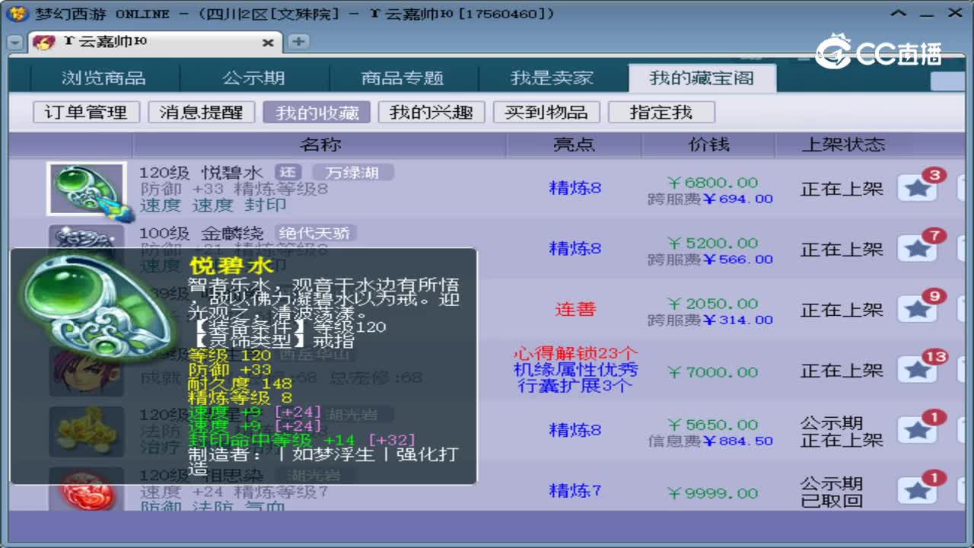The width and height of the screenshot is (974, 548).
Task: Open 消息提醒 section
Action: [x=201, y=113]
